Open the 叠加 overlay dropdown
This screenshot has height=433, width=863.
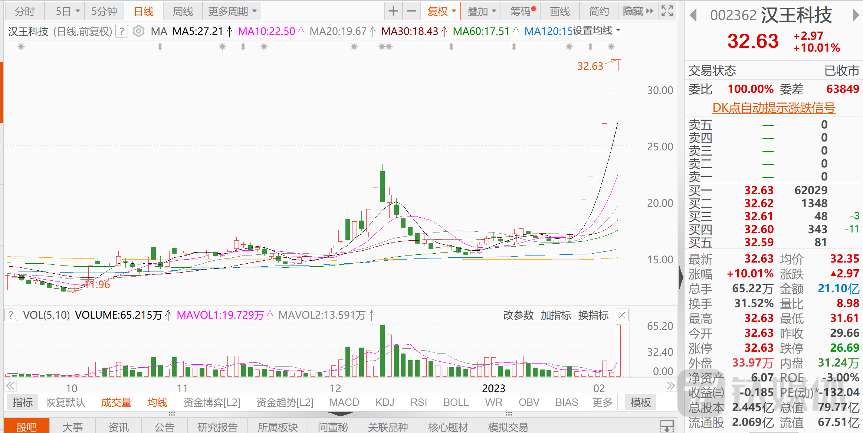(x=481, y=11)
